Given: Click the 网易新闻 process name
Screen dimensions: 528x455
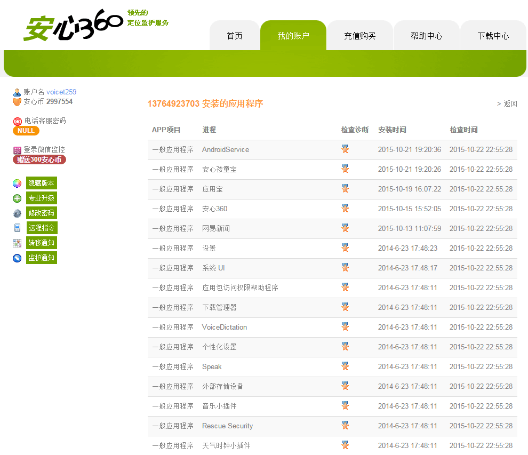Looking at the screenshot, I should click(x=216, y=229).
